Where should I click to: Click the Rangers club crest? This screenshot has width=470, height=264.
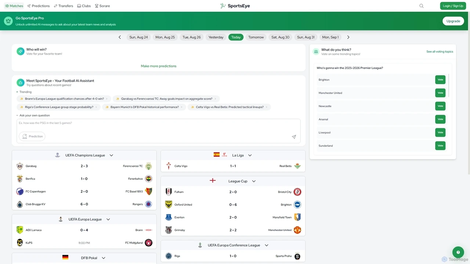(x=149, y=204)
